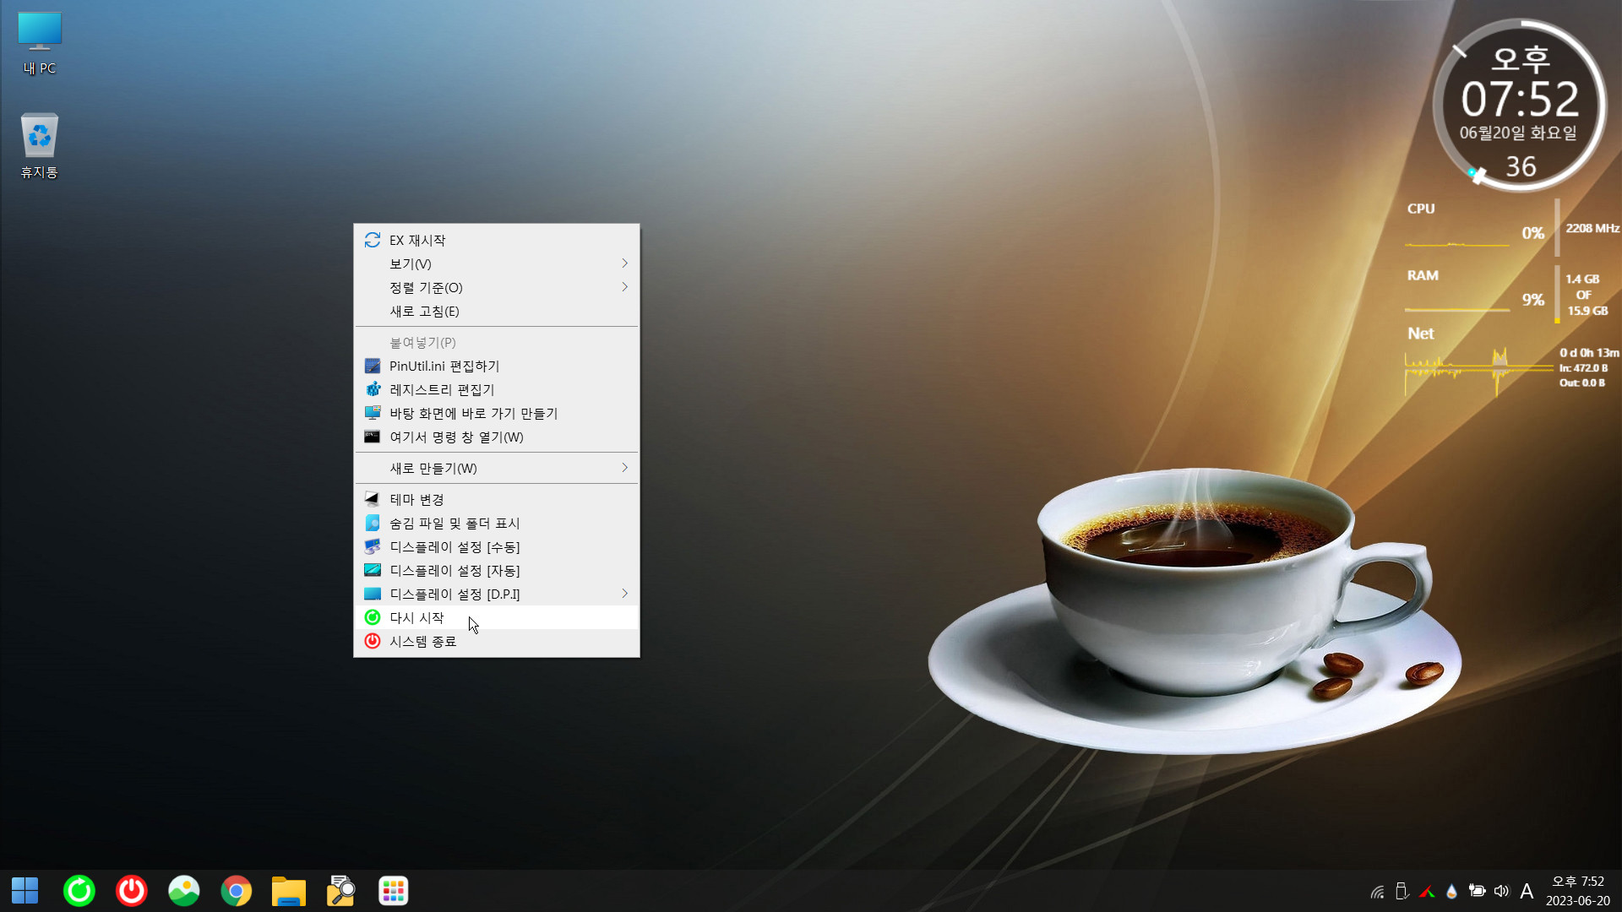1622x912 pixels.
Task: Click the 테마 변경 menu label
Action: pyautogui.click(x=416, y=499)
